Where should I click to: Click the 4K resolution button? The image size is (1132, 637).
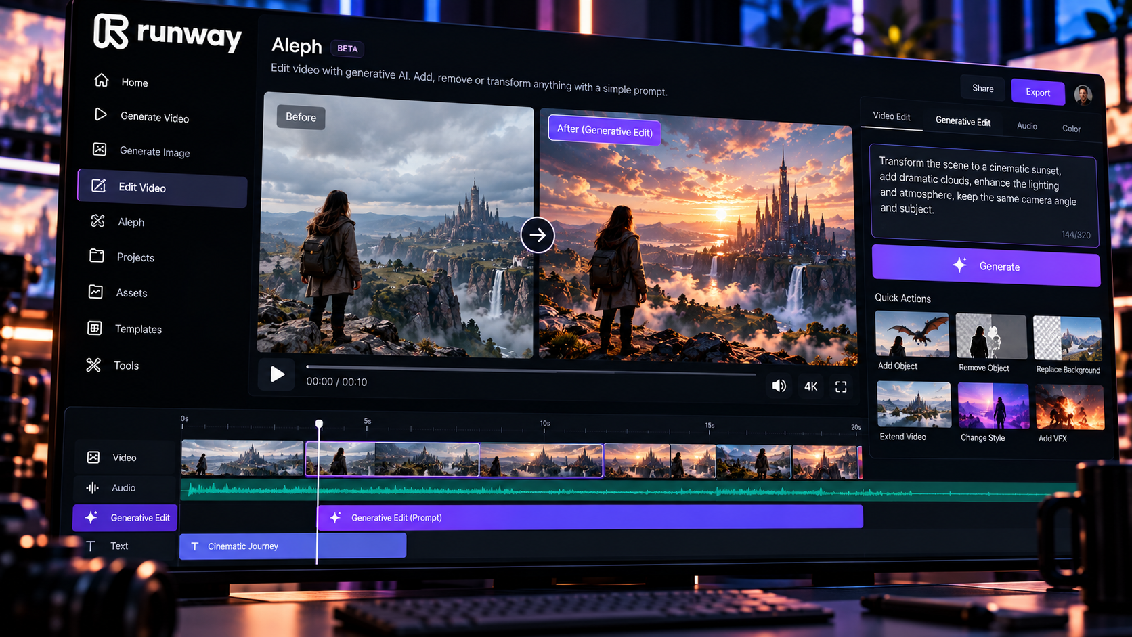[810, 387]
